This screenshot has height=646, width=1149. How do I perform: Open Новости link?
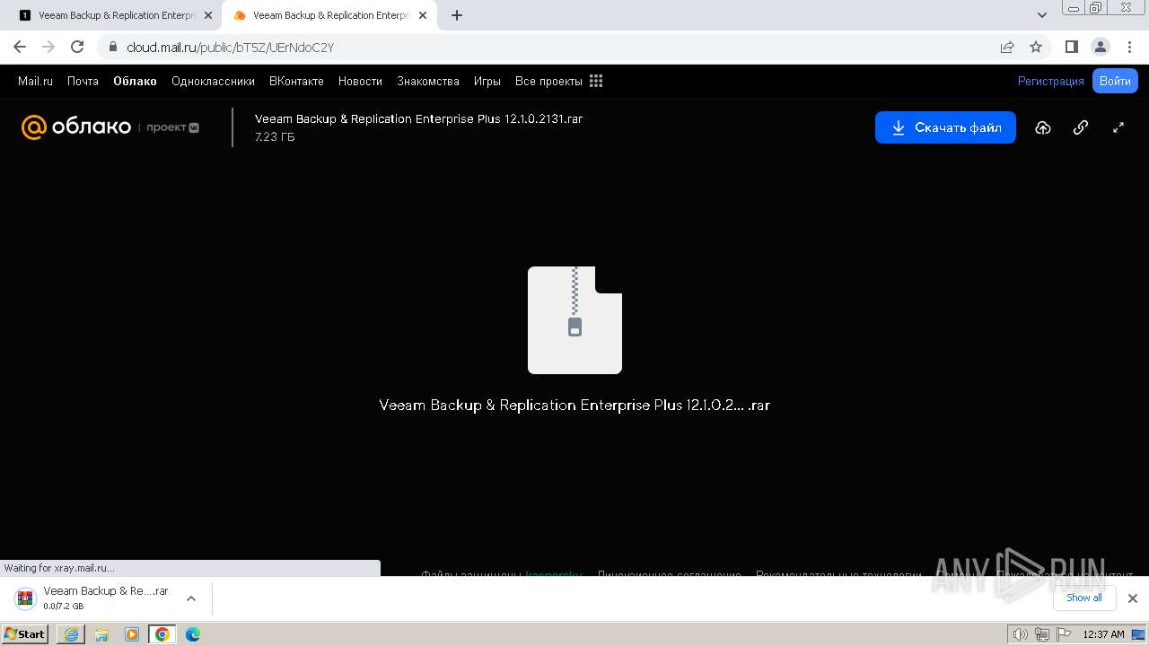pos(360,81)
